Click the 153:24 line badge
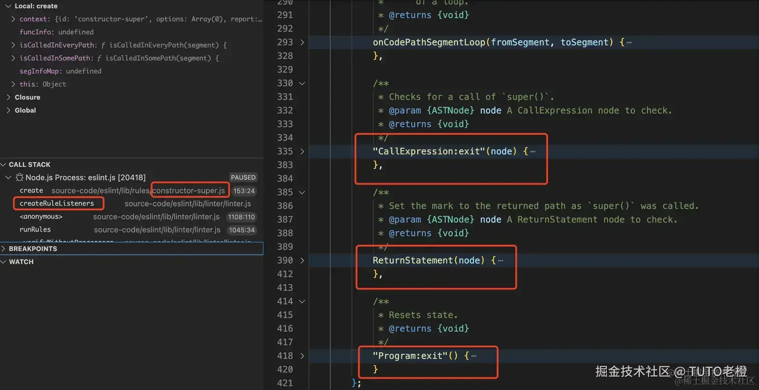The image size is (759, 390). click(x=244, y=191)
